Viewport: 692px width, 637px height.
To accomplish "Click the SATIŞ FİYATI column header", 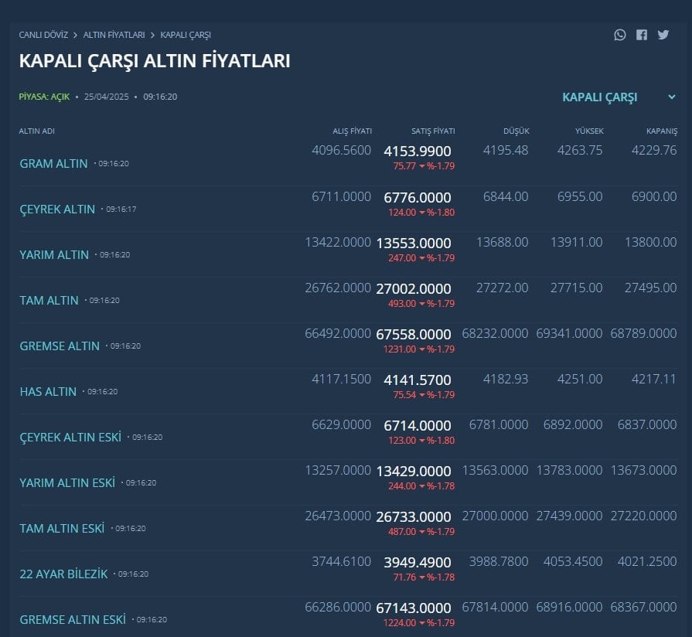I will pyautogui.click(x=433, y=131).
